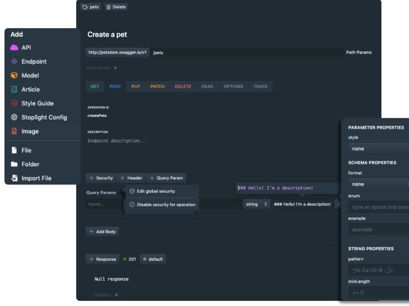Click the Header button label

[x=135, y=178]
